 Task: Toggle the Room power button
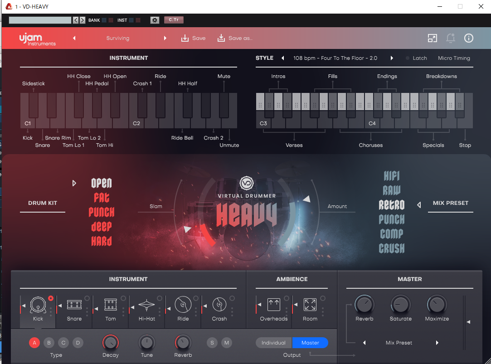click(323, 298)
